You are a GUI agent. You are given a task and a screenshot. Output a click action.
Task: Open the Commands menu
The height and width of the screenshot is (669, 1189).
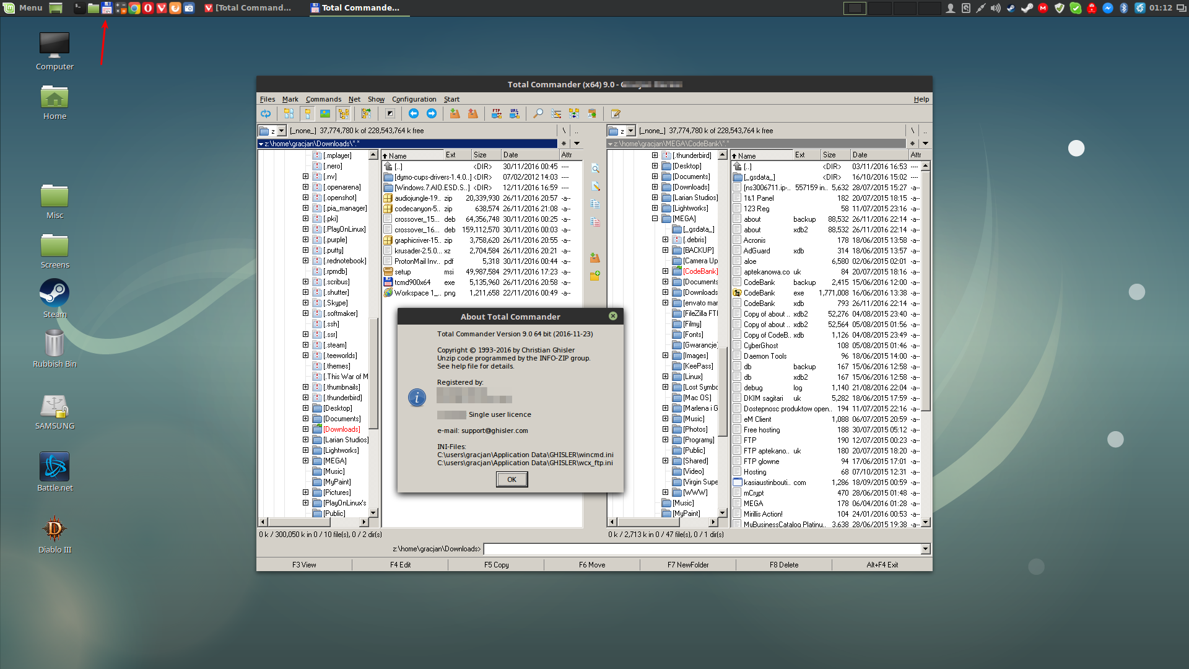click(323, 99)
